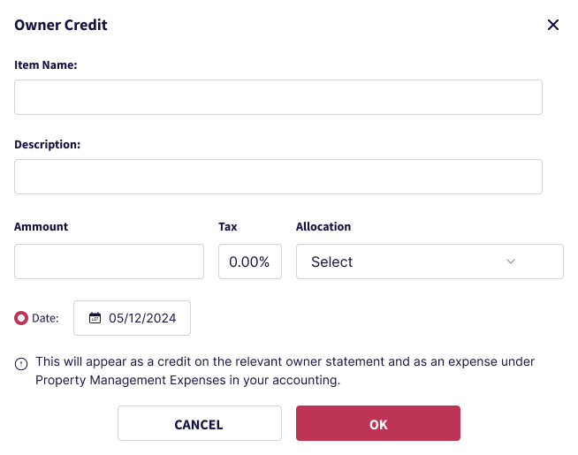The height and width of the screenshot is (455, 578).
Task: Click the "Ammount" label text
Action: click(x=42, y=226)
